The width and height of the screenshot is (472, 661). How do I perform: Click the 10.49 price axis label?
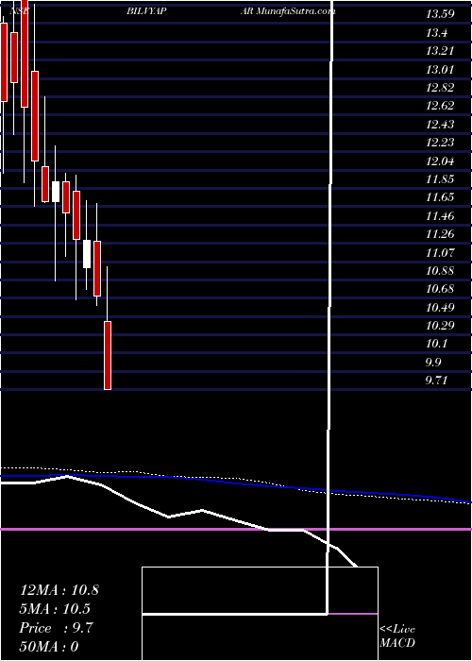click(x=440, y=307)
